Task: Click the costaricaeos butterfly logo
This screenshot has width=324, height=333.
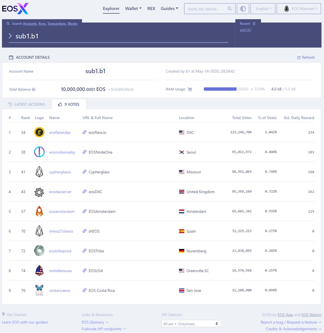Action: tap(39, 290)
